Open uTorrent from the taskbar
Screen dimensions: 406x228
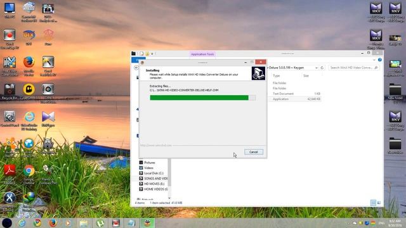[x=100, y=223]
